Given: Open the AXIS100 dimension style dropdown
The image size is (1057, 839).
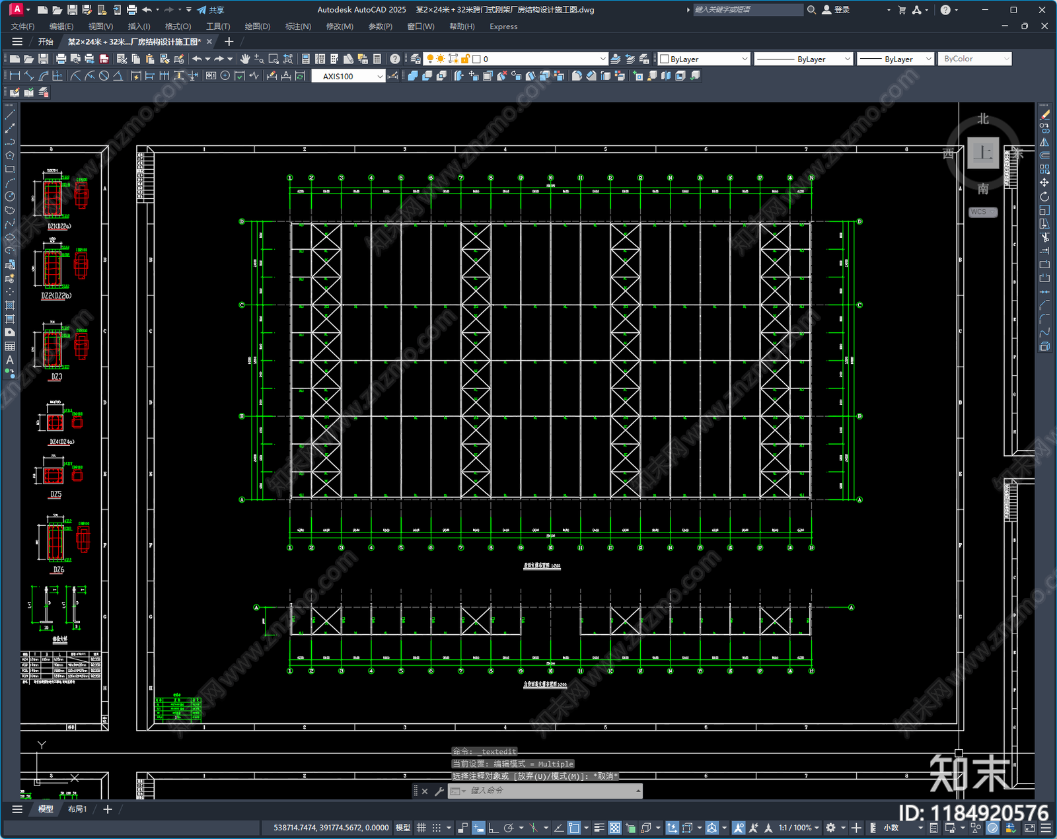Looking at the screenshot, I should (x=348, y=76).
